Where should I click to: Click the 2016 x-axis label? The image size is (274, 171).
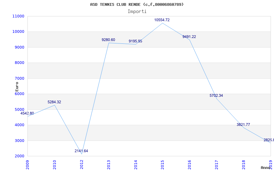coord(189,165)
